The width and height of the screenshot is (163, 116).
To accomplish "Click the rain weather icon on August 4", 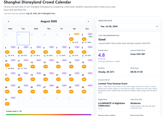I will (19, 56).
